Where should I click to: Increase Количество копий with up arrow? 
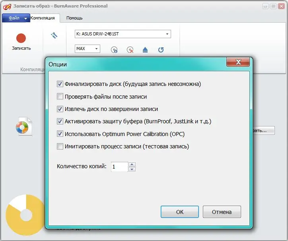pyautogui.click(x=132, y=164)
